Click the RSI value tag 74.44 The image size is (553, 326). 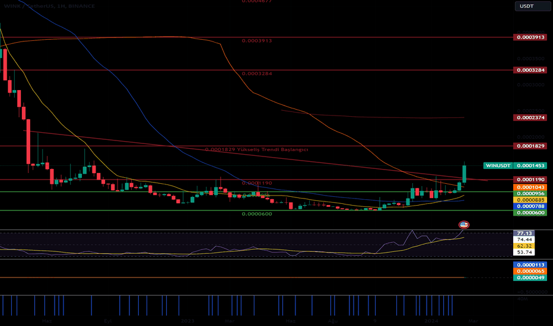point(524,239)
